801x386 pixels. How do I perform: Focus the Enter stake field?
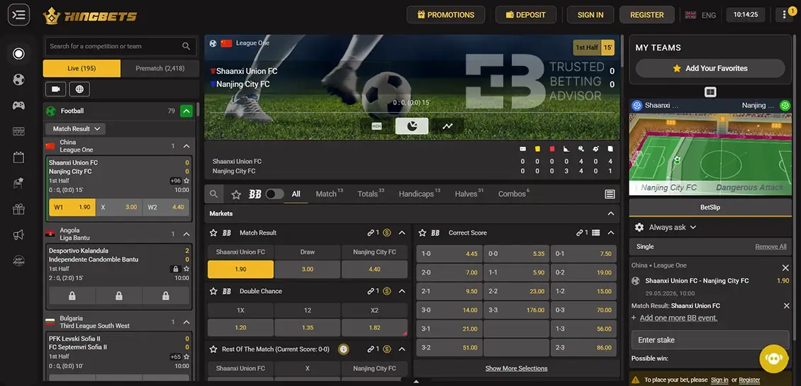click(x=710, y=340)
